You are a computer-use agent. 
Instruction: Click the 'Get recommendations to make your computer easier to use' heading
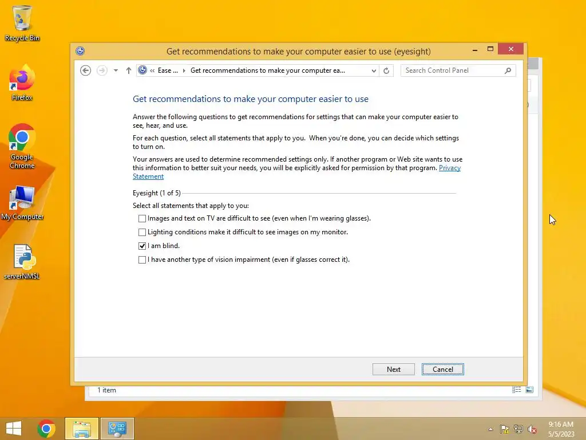point(251,99)
